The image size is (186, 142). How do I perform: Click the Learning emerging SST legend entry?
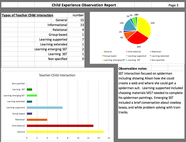(114, 60)
